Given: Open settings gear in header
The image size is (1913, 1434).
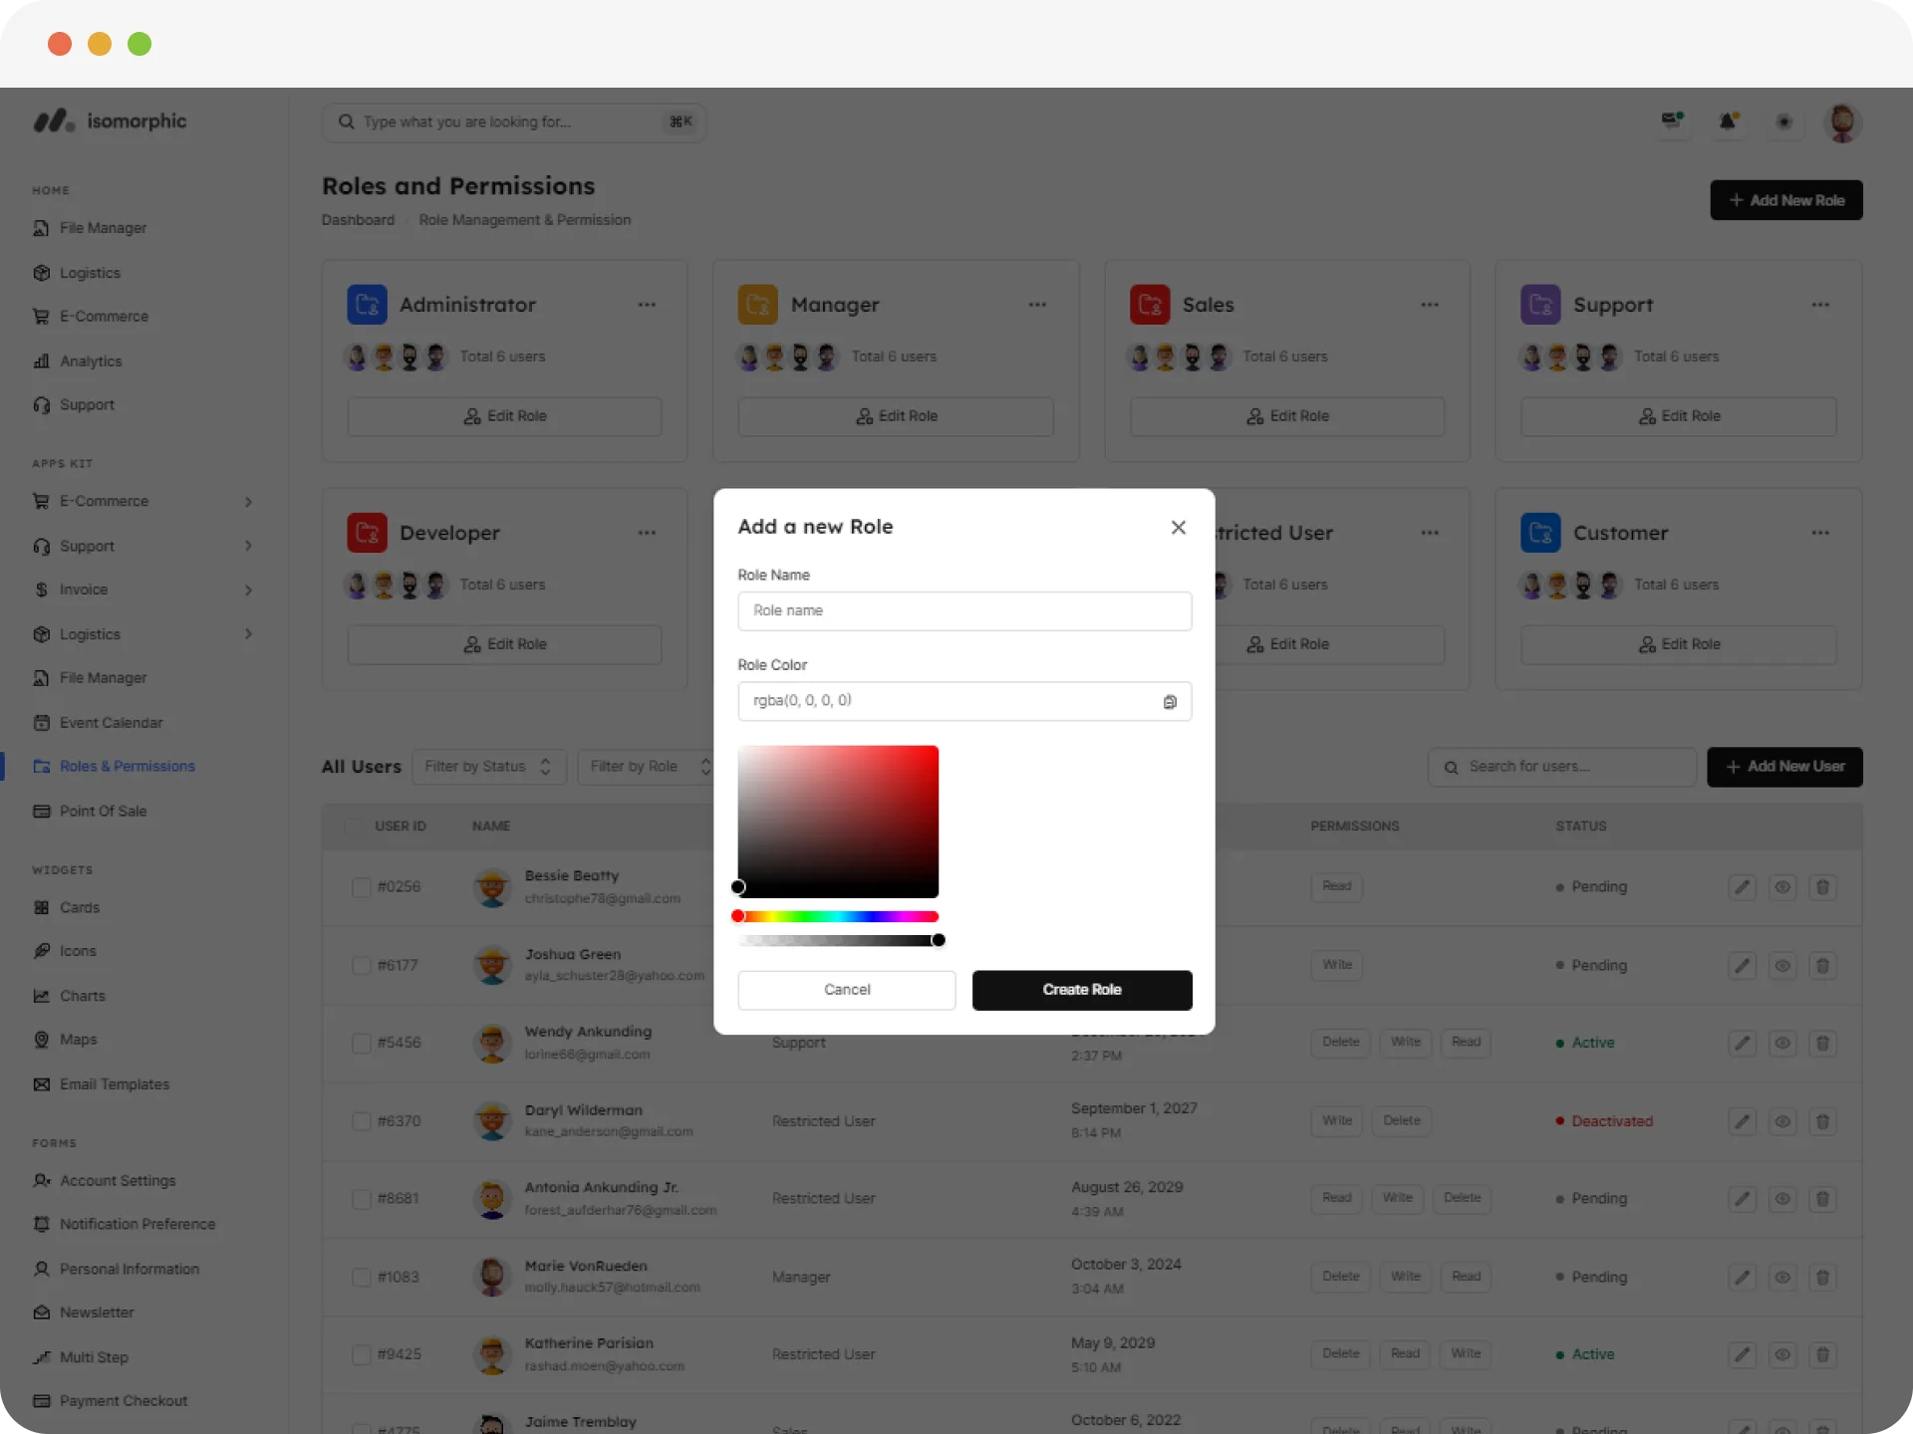Looking at the screenshot, I should 1784,121.
